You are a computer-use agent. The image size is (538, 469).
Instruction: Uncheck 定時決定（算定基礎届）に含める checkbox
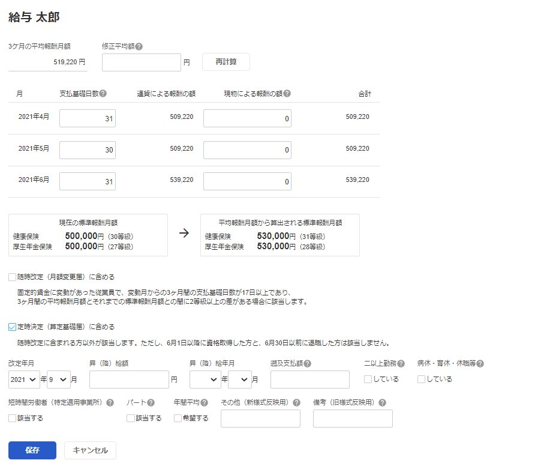pyautogui.click(x=13, y=327)
